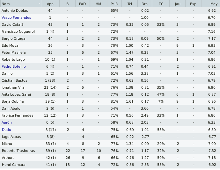Screen dimensions: 220x170
Task: Click the Jau column header
Action: [x=178, y=3]
